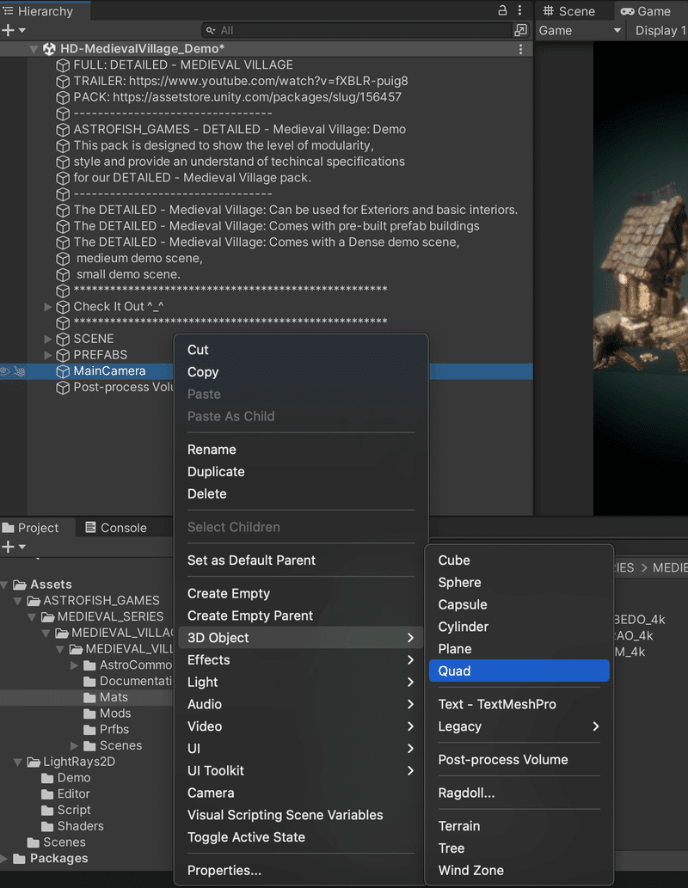Select the TRAILER youtube link object
The width and height of the screenshot is (688, 888).
[x=240, y=81]
